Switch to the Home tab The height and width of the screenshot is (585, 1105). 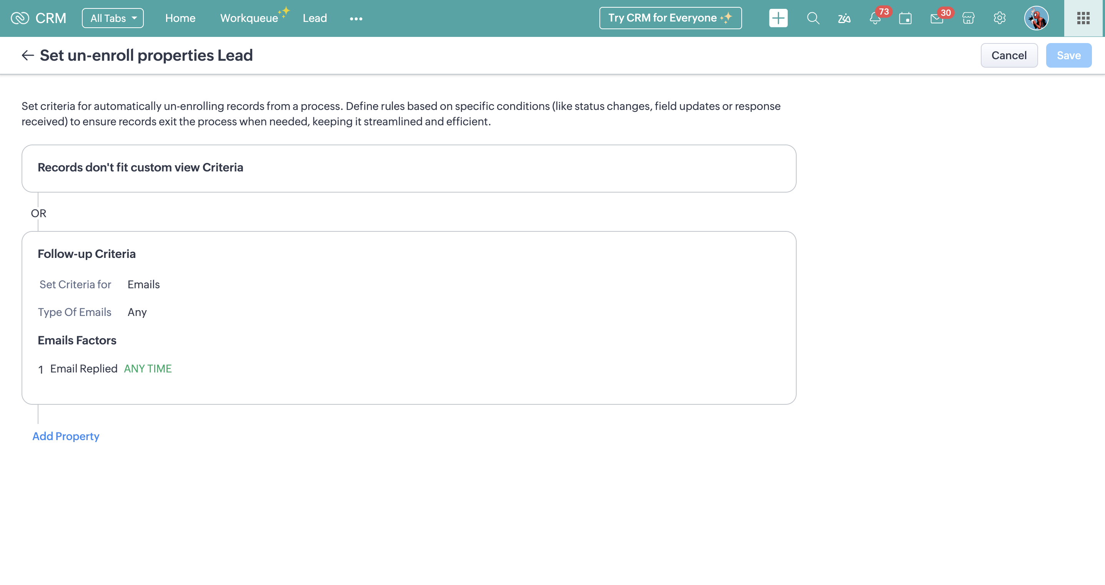click(x=180, y=18)
